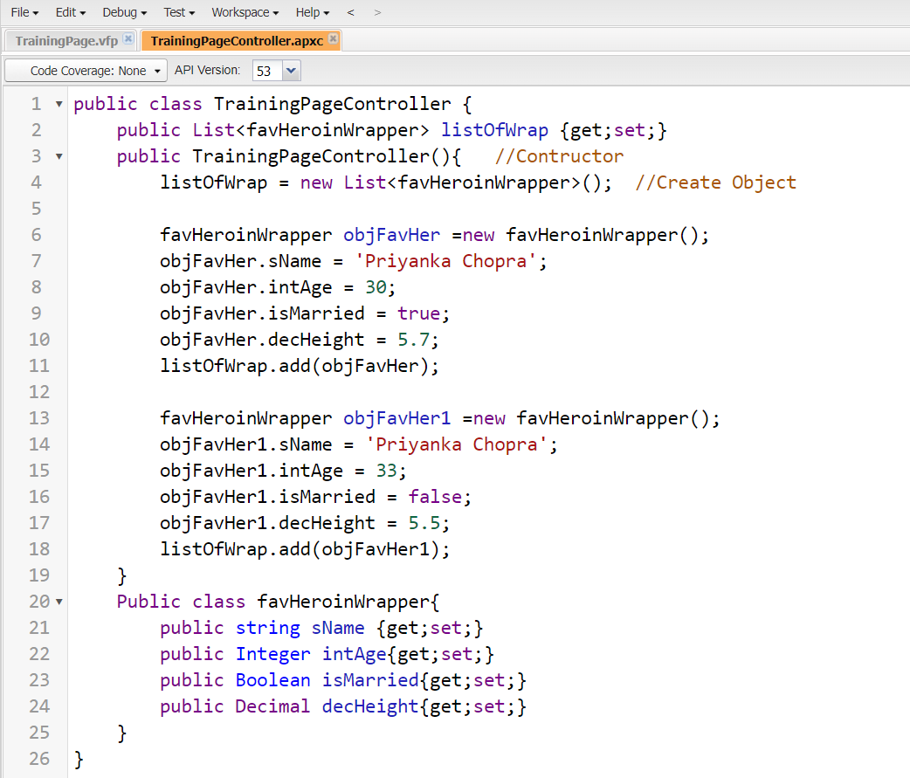
Task: Click line number 12 in the gutter
Action: click(39, 392)
